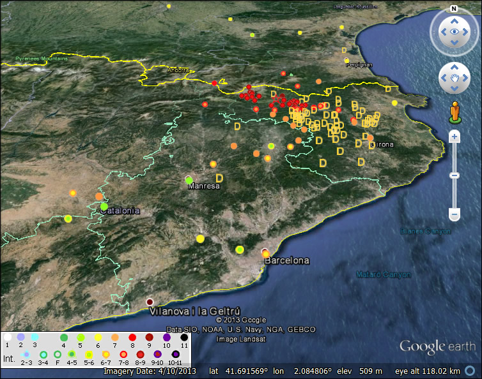The image size is (482, 379).
Task: Click the zoom in plus button
Action: coord(454,136)
